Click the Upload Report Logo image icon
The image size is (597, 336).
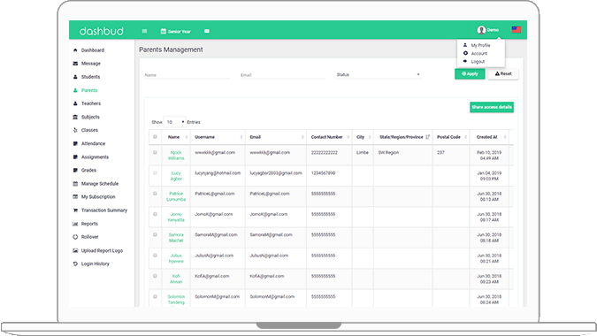[x=75, y=250]
